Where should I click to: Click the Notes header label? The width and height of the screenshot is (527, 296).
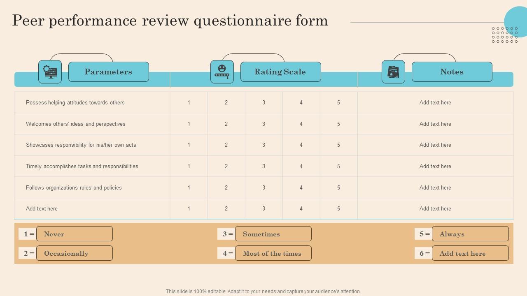click(452, 72)
